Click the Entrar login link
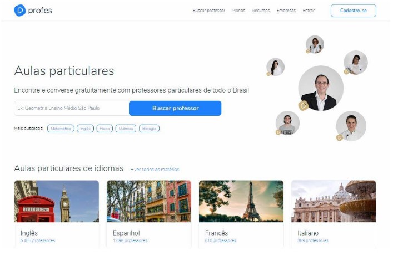Image resolution: width=393 pixels, height=261 pixels. (309, 11)
